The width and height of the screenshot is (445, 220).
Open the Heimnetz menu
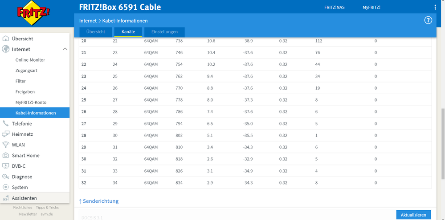tap(22, 134)
